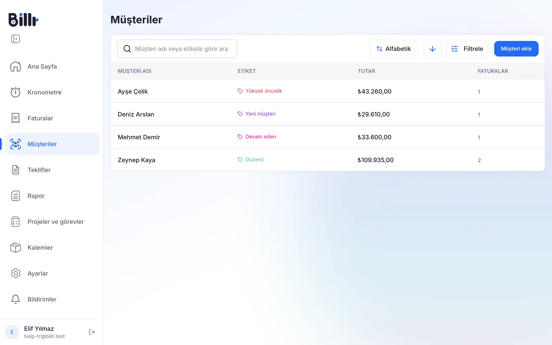552x345 pixels.
Task: Open the Alfabetik sort dropdown
Action: click(393, 49)
